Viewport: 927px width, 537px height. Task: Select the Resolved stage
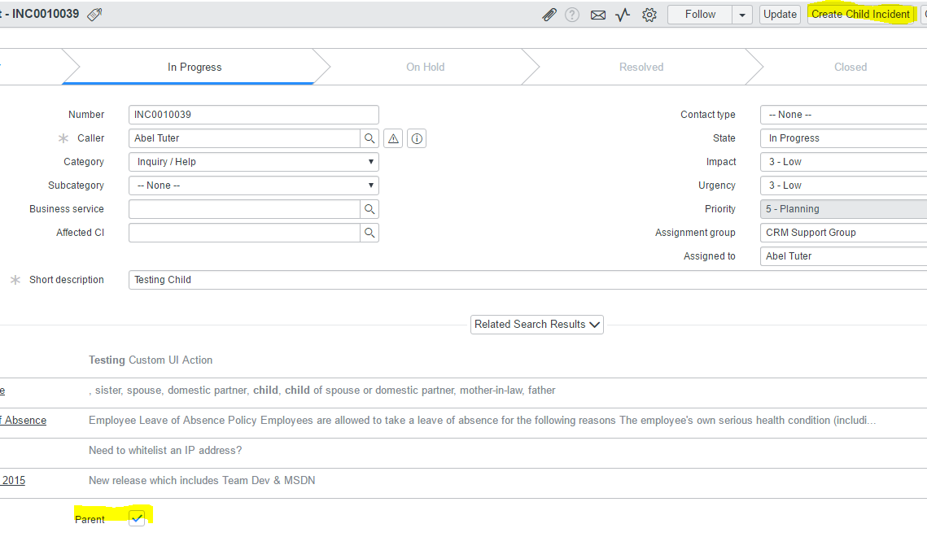pyautogui.click(x=641, y=67)
